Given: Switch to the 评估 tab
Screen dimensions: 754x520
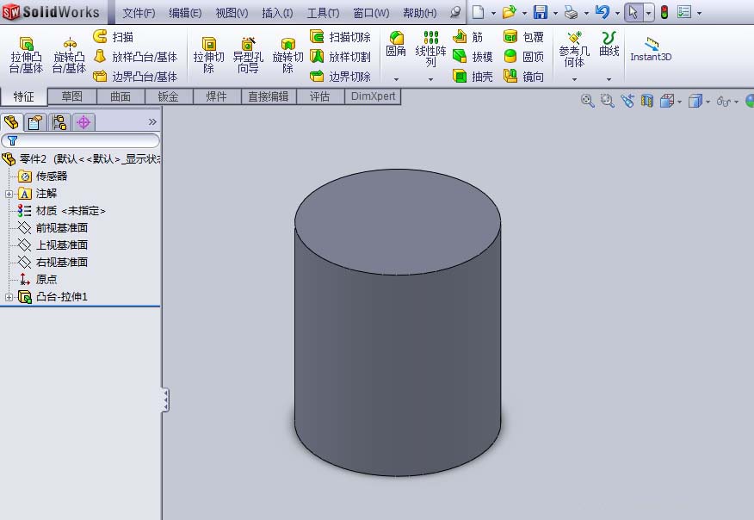Looking at the screenshot, I should coord(320,96).
